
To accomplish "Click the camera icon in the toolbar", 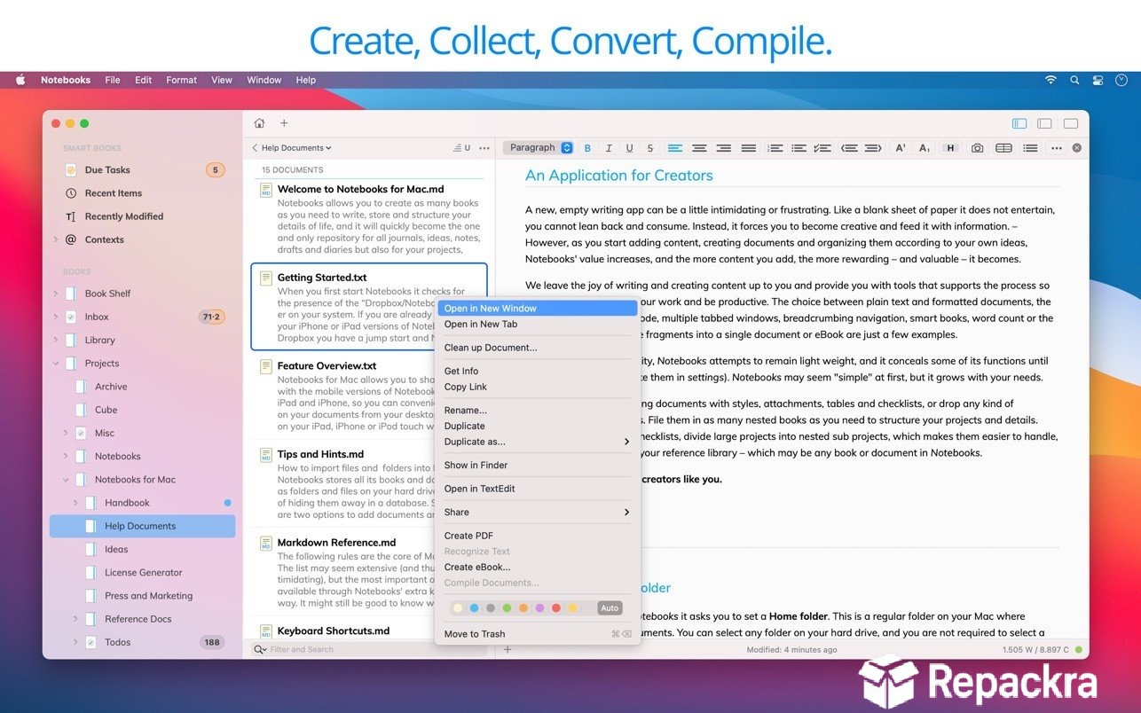I will click(977, 148).
